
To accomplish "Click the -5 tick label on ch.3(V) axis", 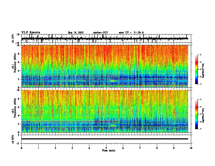I will [x=18, y=143].
